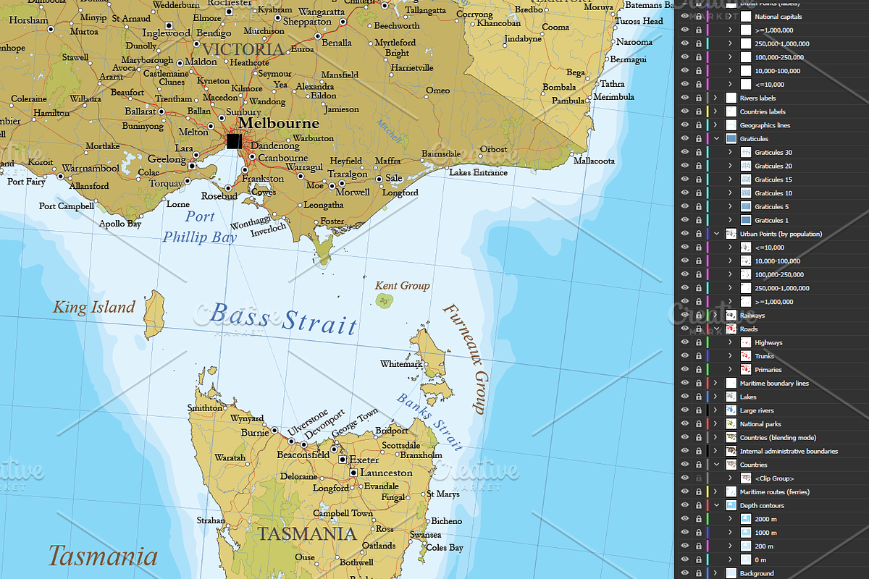This screenshot has height=579, width=869.
Task: Click the Trunks layer color bar
Action: pyautogui.click(x=707, y=356)
